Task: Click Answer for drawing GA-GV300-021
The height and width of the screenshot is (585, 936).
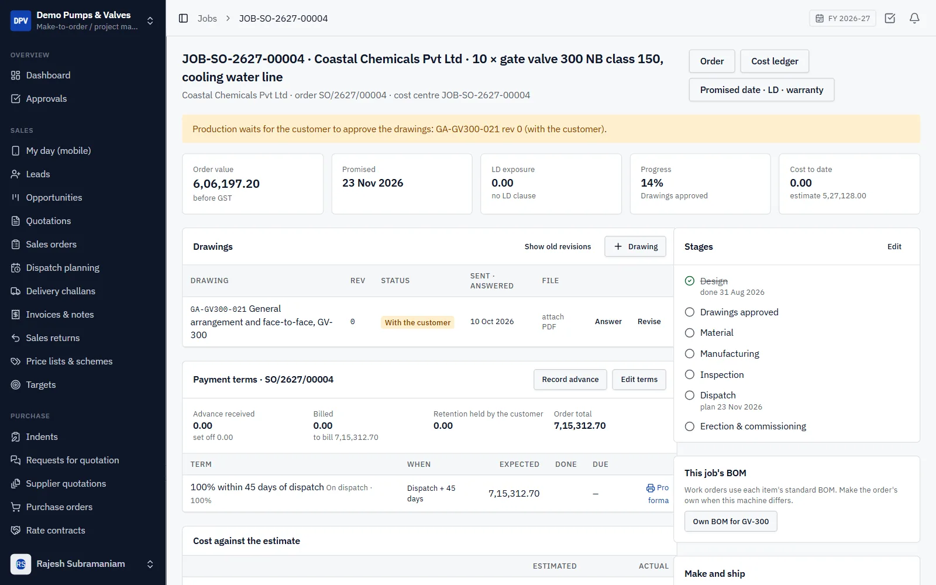Action: click(608, 322)
